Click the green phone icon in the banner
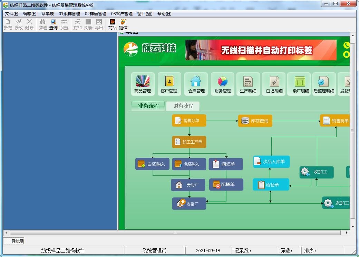The height and width of the screenshot is (257, 359). click(x=347, y=45)
